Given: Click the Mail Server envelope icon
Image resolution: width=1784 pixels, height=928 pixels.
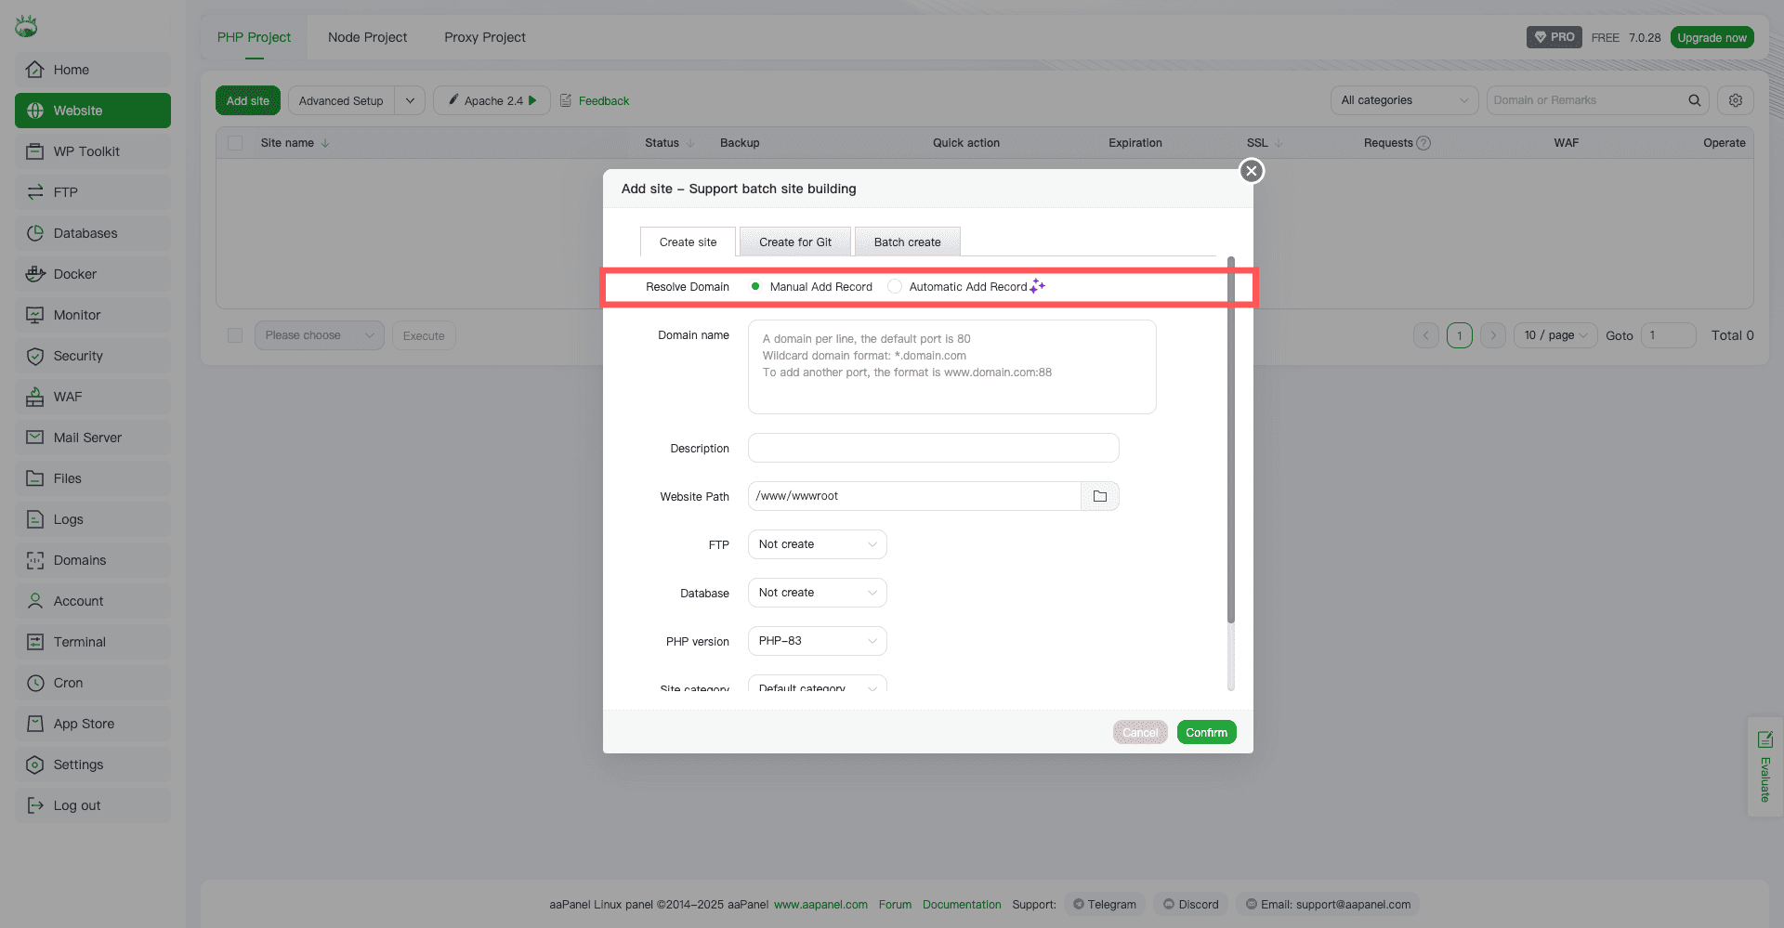Looking at the screenshot, I should pyautogui.click(x=35, y=438).
